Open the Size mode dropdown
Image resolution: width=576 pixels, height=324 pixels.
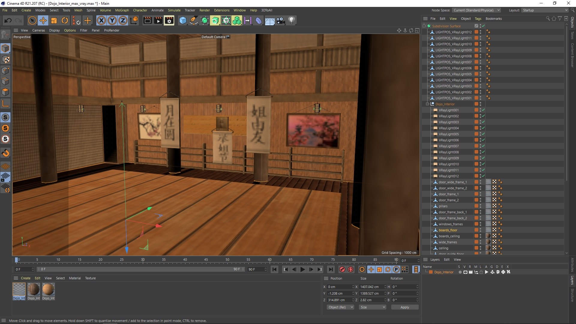(372, 307)
